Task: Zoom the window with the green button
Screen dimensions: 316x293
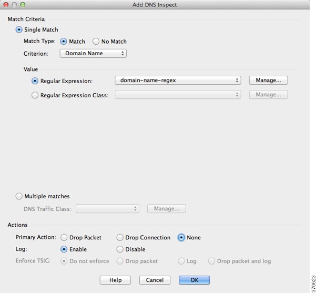Action: pos(23,5)
